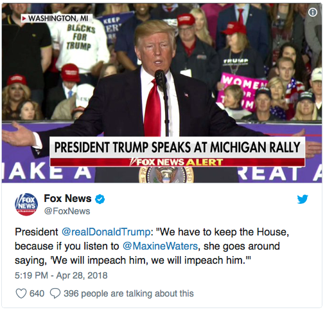Open the Fox News display name
325x312 pixels.
pos(67,198)
